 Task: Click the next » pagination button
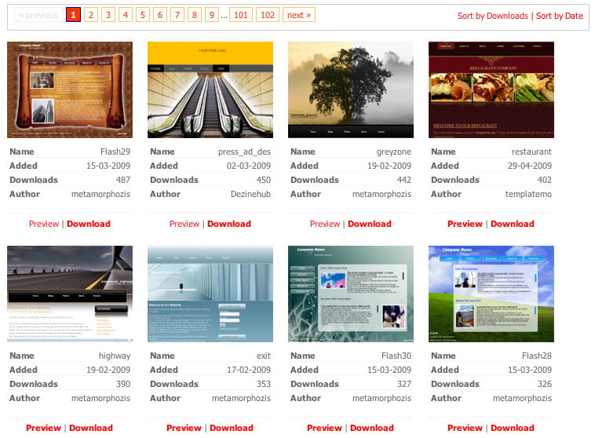coord(298,15)
